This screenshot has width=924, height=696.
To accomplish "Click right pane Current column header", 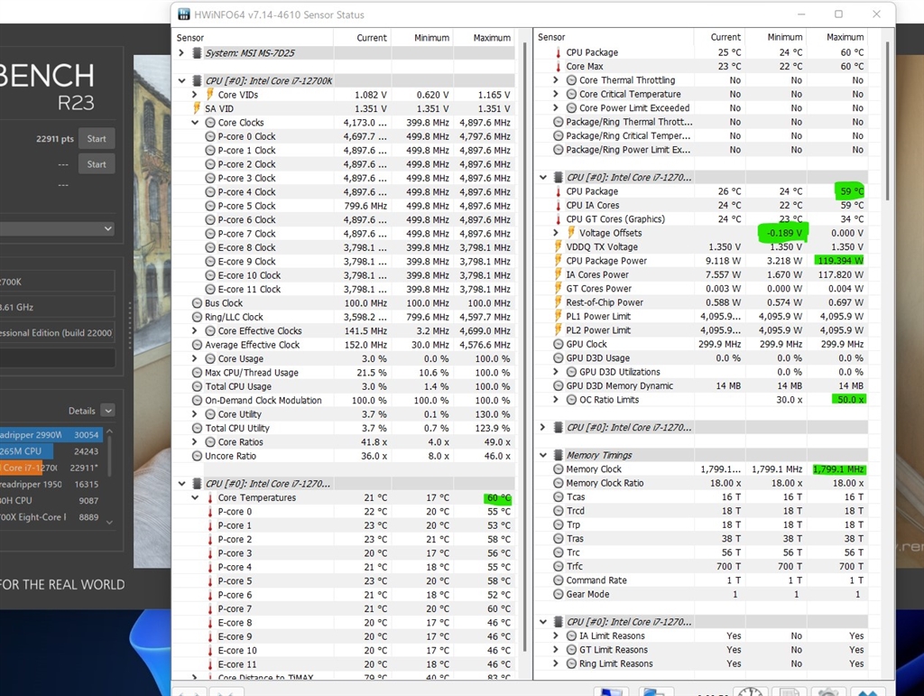I will pos(719,37).
